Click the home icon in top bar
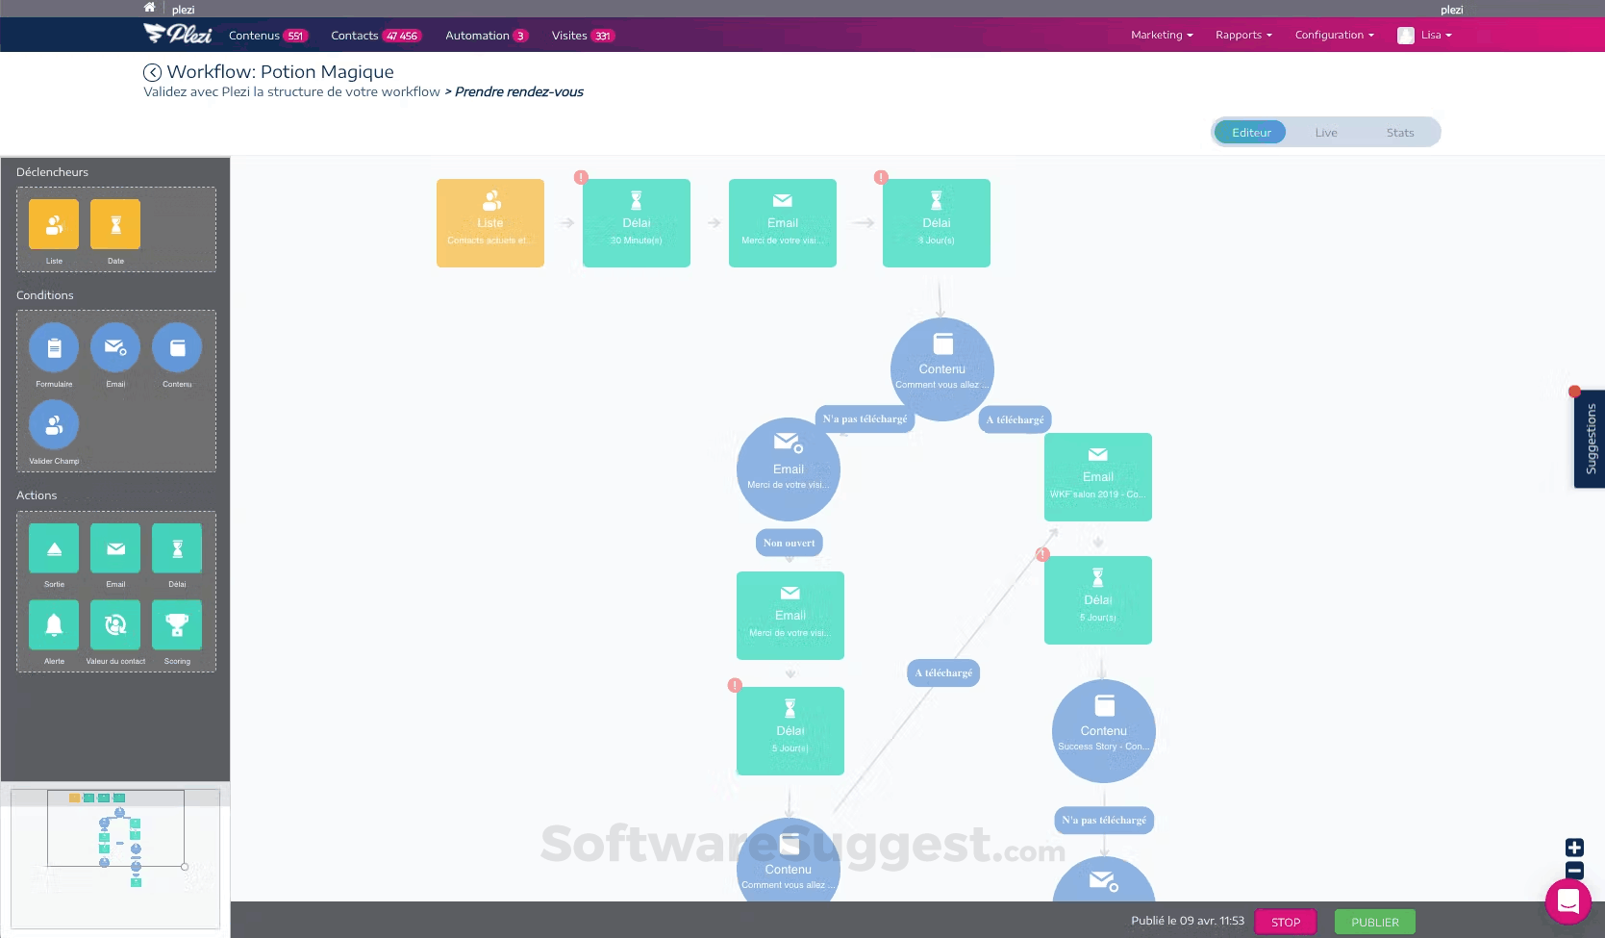Screen dimensions: 1605x938 coord(149,8)
